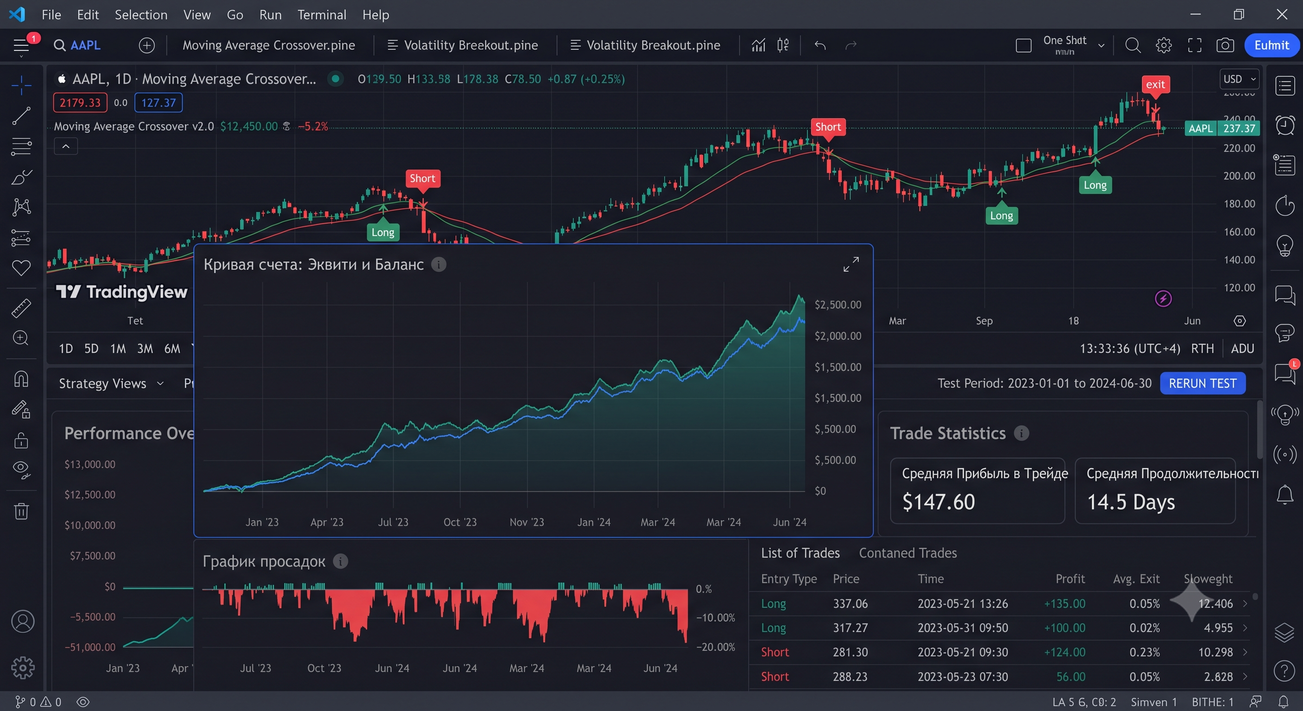Select the brush drawing tool
This screenshot has height=711, width=1303.
21,177
